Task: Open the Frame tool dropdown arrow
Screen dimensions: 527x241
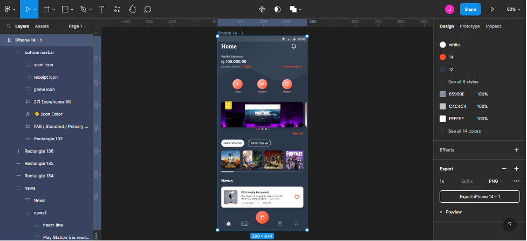Action: (x=54, y=10)
